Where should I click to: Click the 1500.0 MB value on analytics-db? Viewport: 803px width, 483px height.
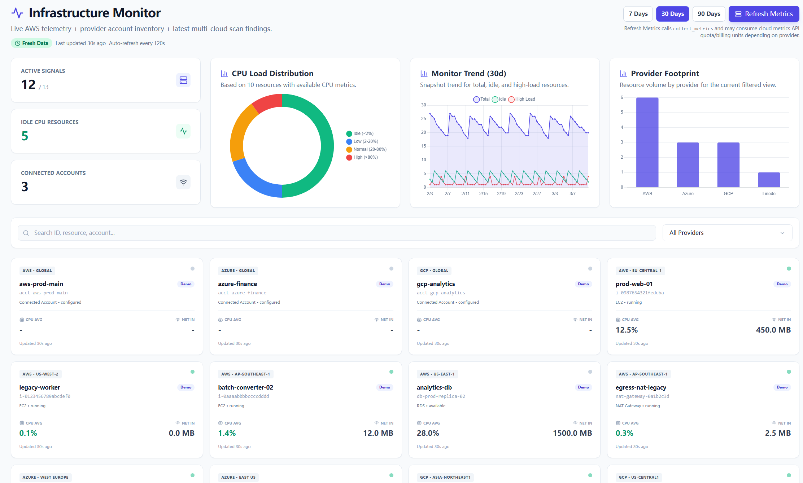[572, 433]
